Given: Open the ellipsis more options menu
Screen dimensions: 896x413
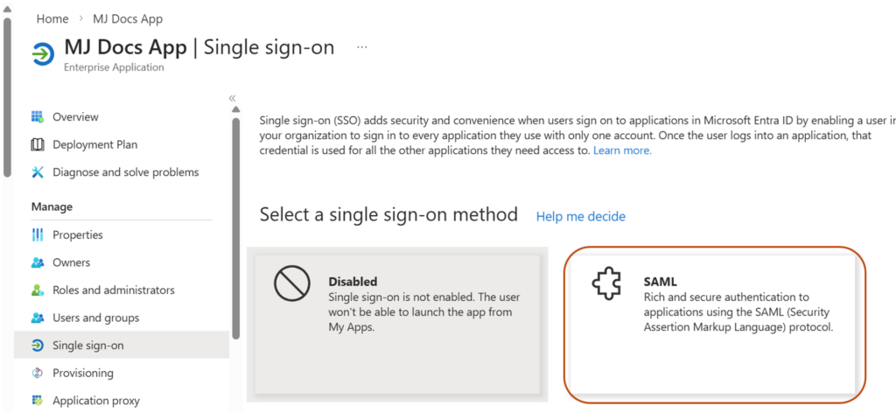Looking at the screenshot, I should 362,47.
